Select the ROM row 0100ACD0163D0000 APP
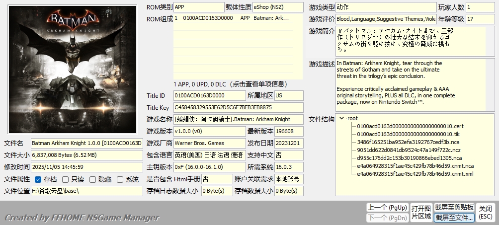The width and height of the screenshot is (499, 225). click(x=233, y=18)
